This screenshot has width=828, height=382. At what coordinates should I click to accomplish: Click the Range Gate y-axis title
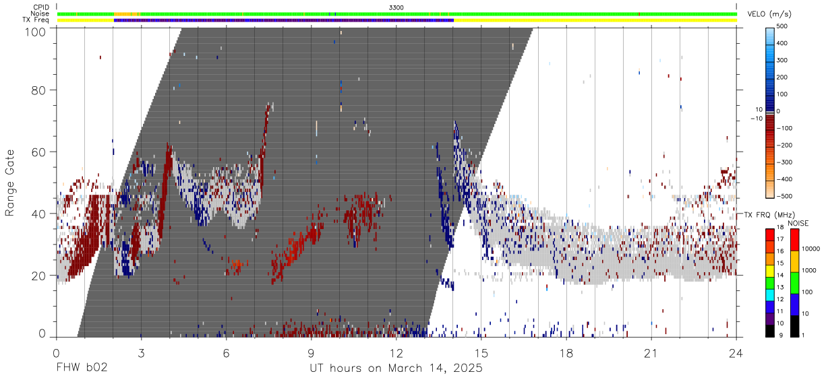pos(11,183)
